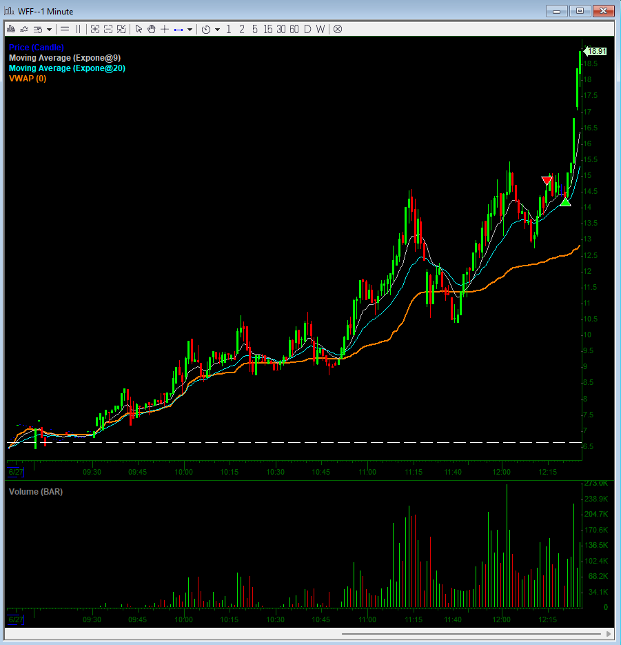Switch to daily (D) timeframe
621x645 pixels.
point(307,29)
